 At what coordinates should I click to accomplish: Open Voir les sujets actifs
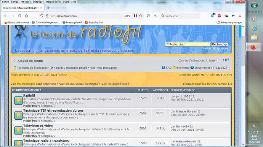[115, 84]
